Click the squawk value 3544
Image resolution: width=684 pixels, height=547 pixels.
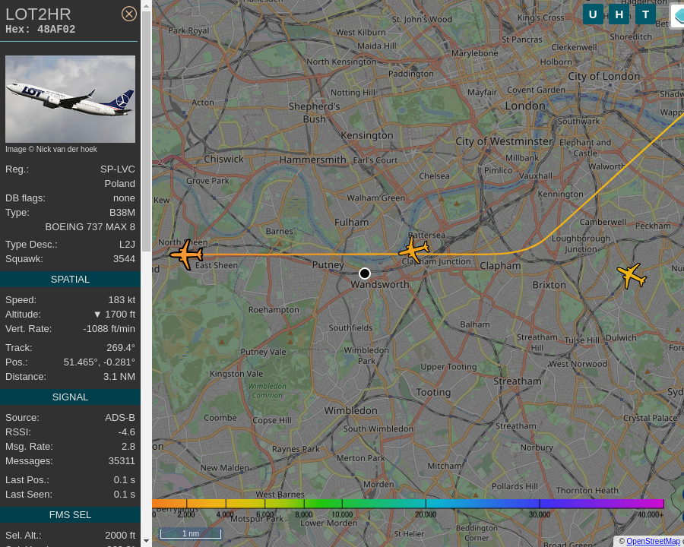click(x=124, y=258)
